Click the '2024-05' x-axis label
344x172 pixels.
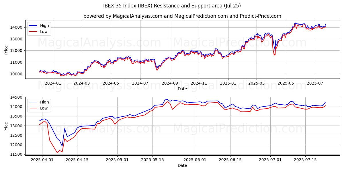click(x=111, y=83)
